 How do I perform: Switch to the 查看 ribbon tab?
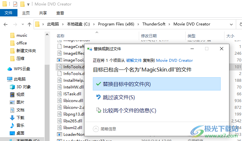click(x=60, y=13)
